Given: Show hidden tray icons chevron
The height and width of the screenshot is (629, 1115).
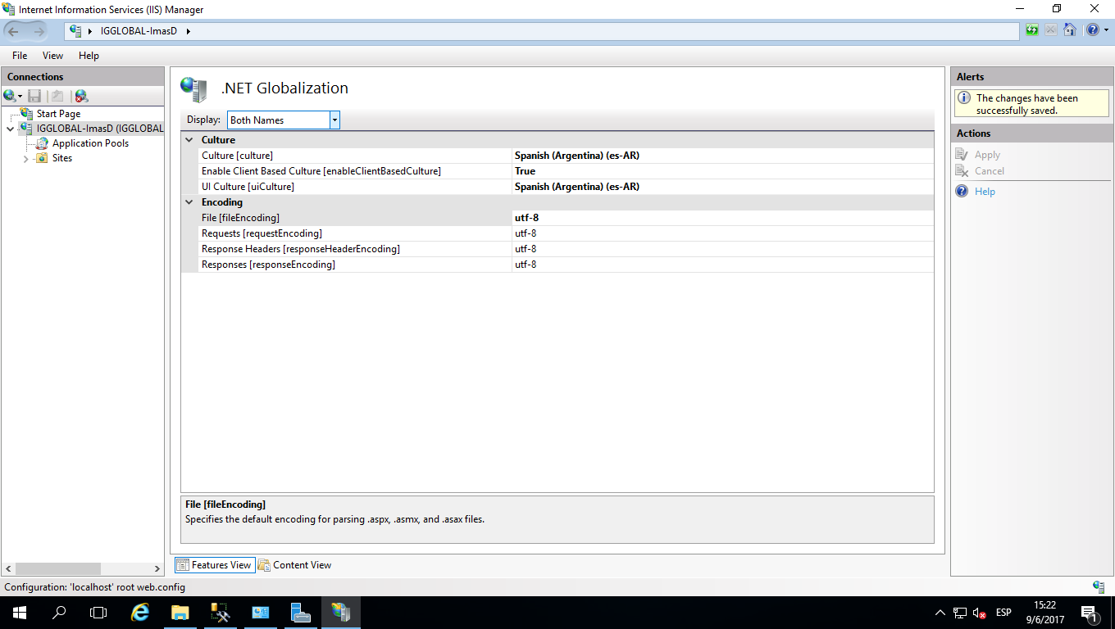Looking at the screenshot, I should 940,613.
